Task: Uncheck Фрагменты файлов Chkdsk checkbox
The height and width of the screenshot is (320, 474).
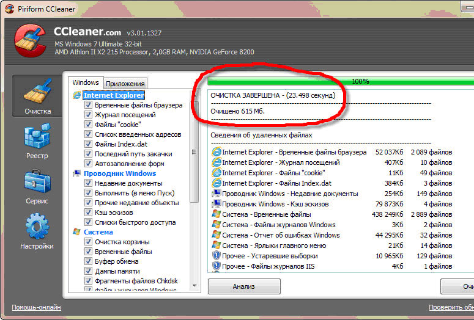Action: 88,280
